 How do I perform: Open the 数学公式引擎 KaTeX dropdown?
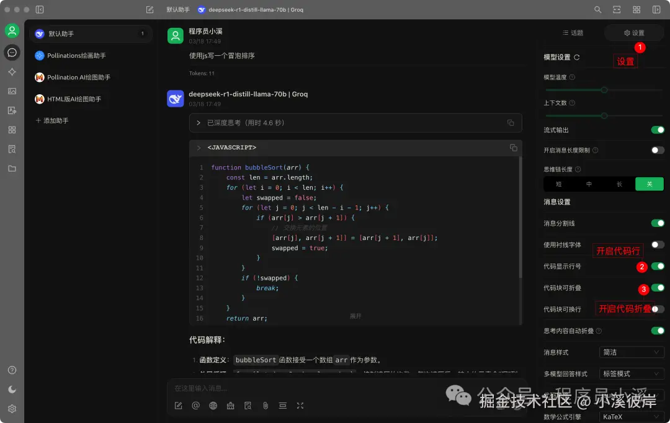coord(631,416)
